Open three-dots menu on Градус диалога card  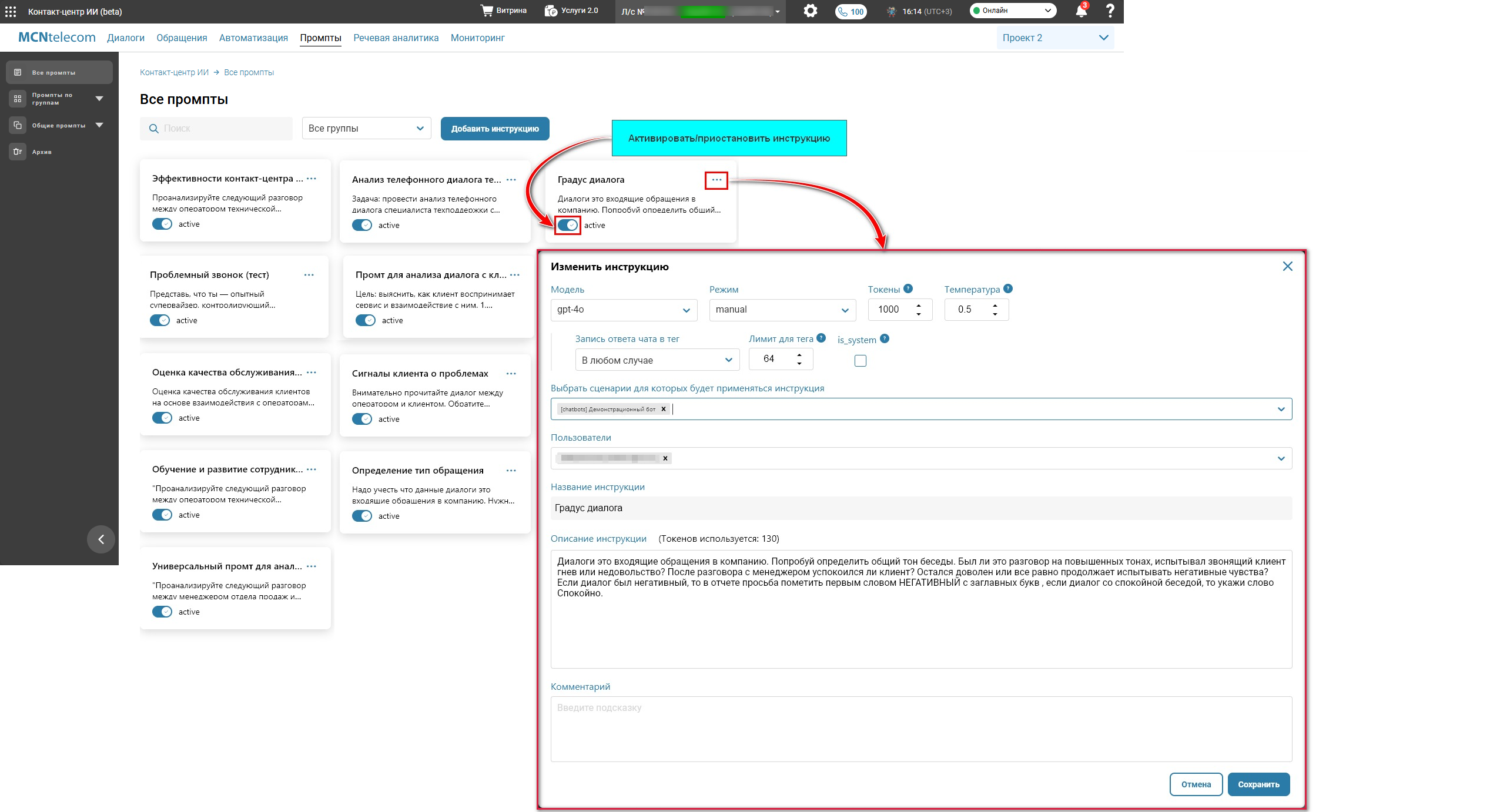pyautogui.click(x=716, y=180)
